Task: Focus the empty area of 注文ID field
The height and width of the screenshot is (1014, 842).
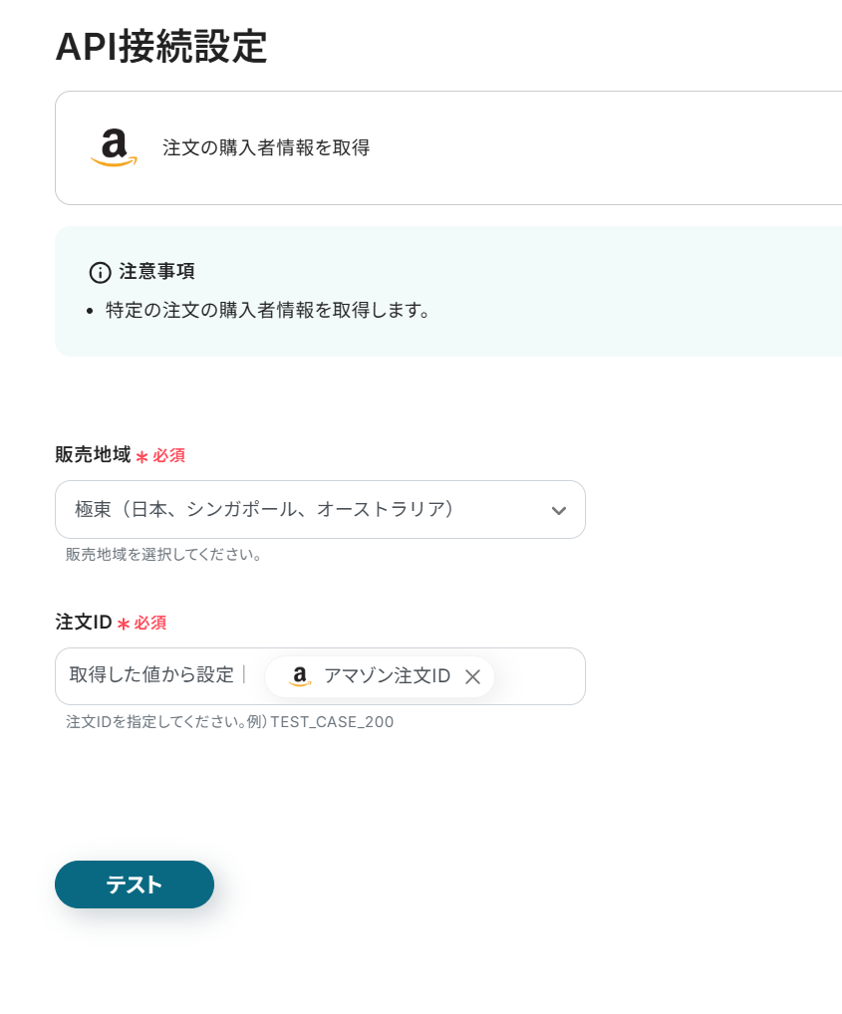Action: pos(538,676)
